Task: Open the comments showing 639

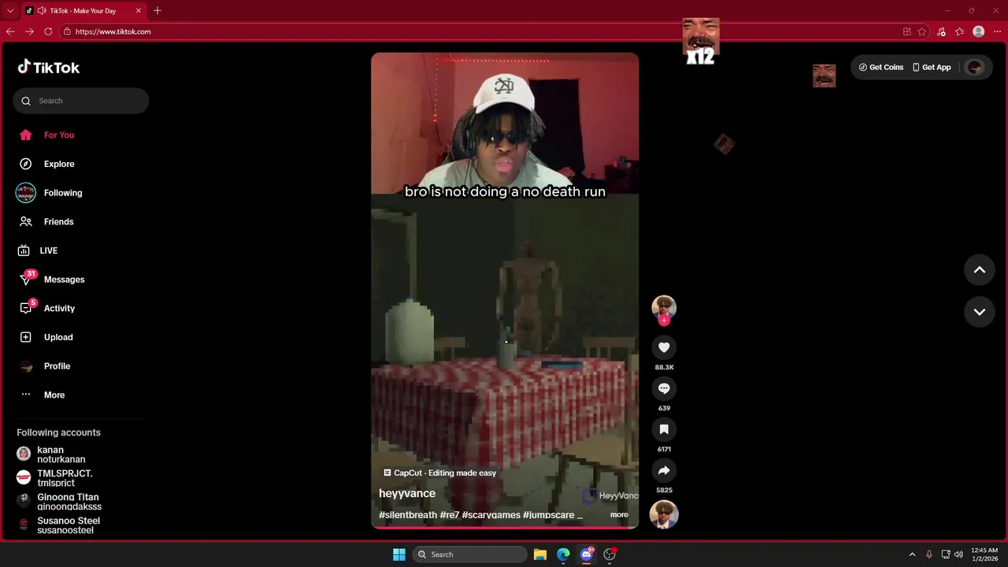Action: (664, 388)
